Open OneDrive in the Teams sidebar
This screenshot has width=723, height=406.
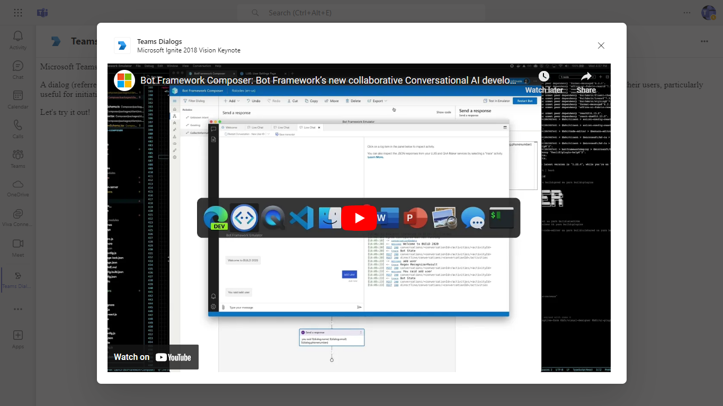18,188
